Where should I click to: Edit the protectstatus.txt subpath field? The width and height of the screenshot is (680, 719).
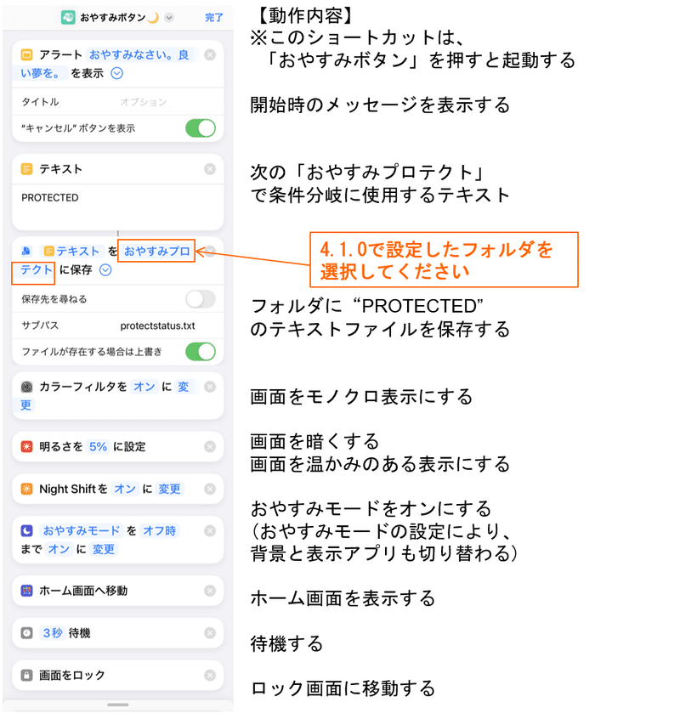(x=157, y=326)
